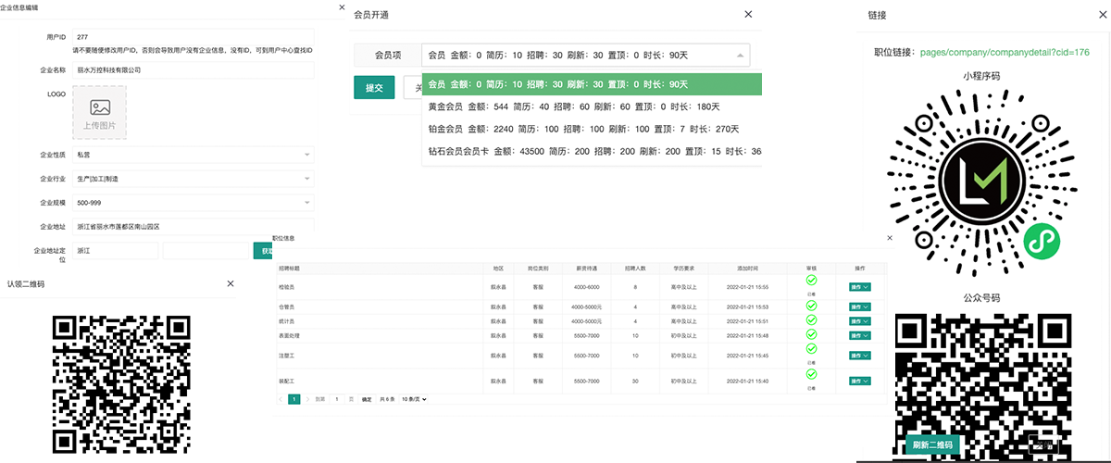Open 操作 dropdown for 检验员 row
1111x463 pixels.
pyautogui.click(x=859, y=287)
